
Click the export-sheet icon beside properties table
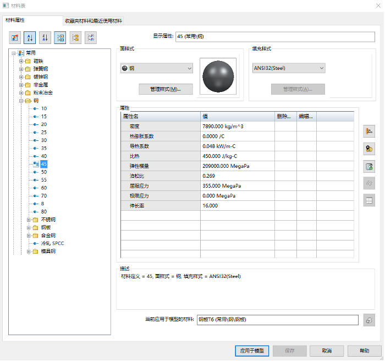point(369,166)
